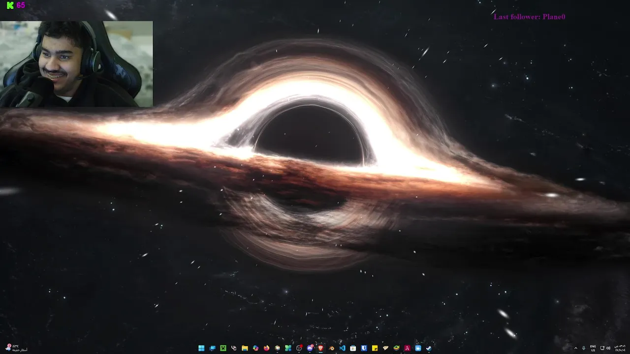
Task: Launch Firefox from the taskbar
Action: coord(266,348)
